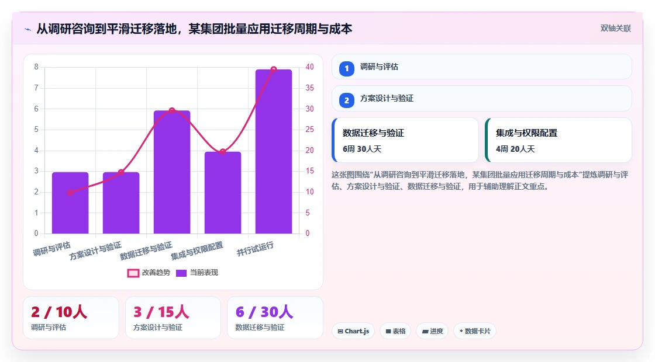655x362 pixels.
Task: Click the trend line point at value 10
Action: (70, 192)
